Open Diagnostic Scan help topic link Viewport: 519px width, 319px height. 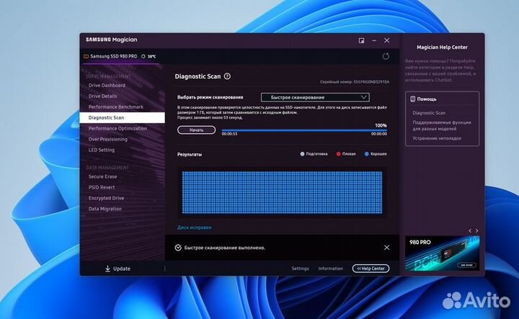429,113
